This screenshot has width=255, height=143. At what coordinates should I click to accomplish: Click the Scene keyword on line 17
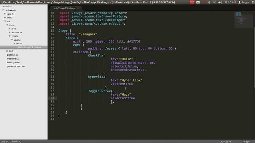(70, 38)
